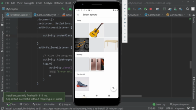Image resolution: width=196 pixels, height=110 pixels.
Task: Toggle fold marker at line 364
Action: coord(17,84)
